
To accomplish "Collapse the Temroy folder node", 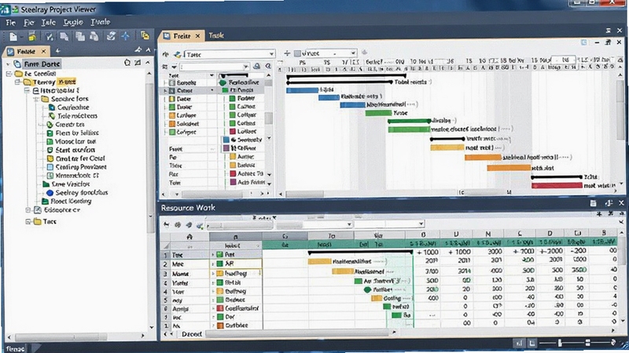I will click(17, 82).
